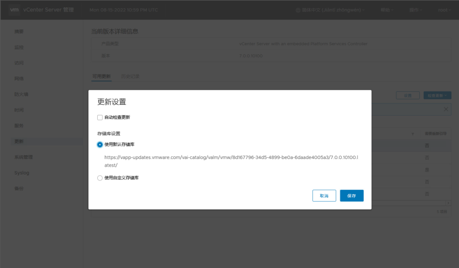
Task: Click the default repository URL text
Action: point(231,161)
